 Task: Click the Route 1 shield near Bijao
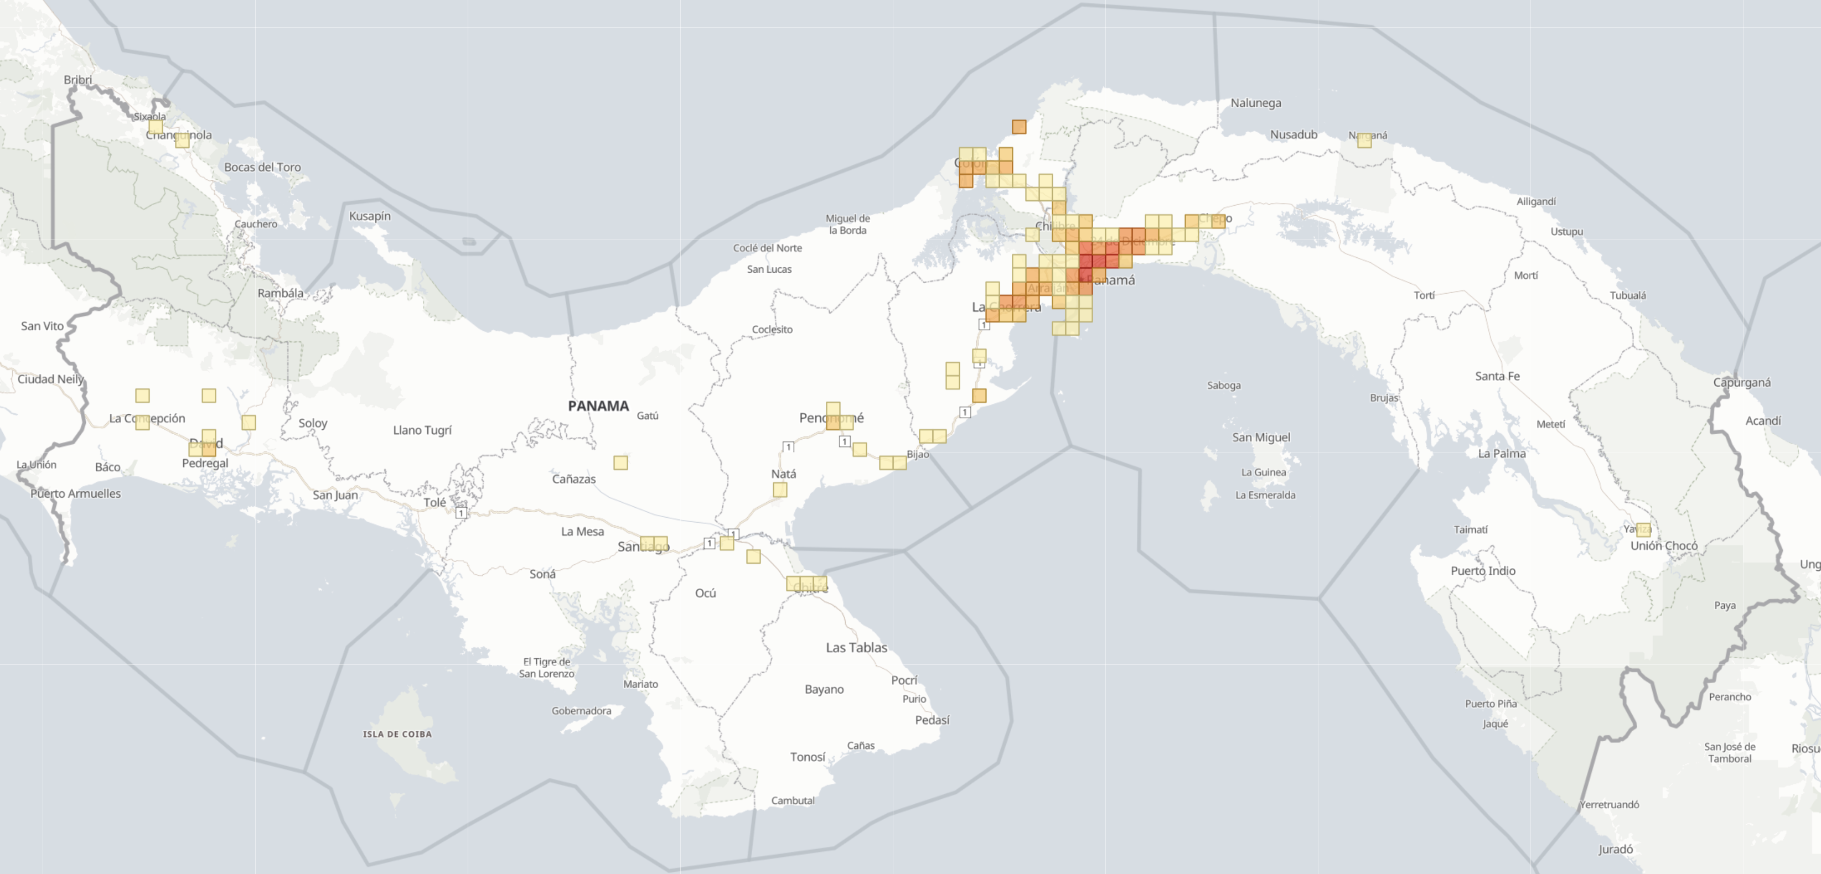pyautogui.click(x=966, y=413)
